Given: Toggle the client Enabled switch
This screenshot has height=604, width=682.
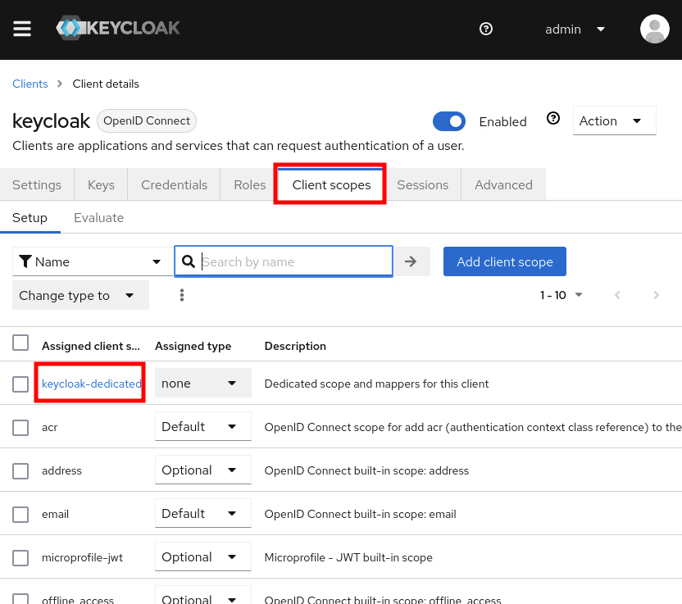Looking at the screenshot, I should tap(449, 121).
